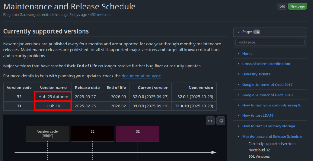Open How to test S3 primary storage
This screenshot has height=161, width=313.
[269, 126]
